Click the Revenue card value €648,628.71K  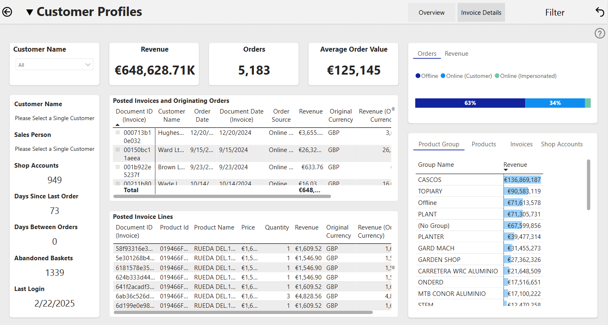(x=155, y=70)
